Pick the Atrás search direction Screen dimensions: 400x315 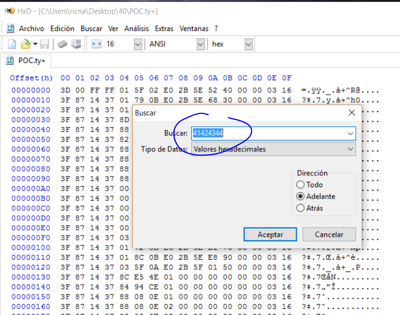(301, 208)
